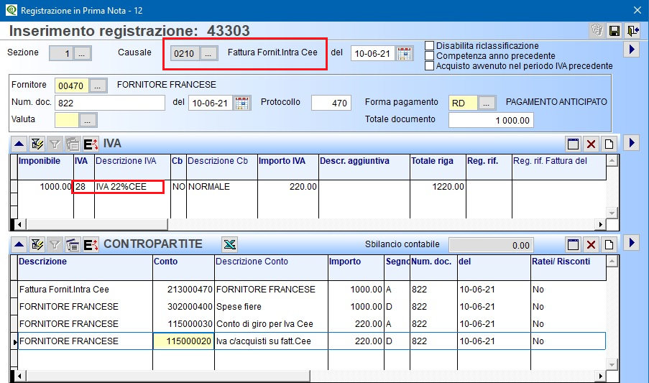Open the Causale lookup button
This screenshot has height=383, width=649.
[x=208, y=53]
